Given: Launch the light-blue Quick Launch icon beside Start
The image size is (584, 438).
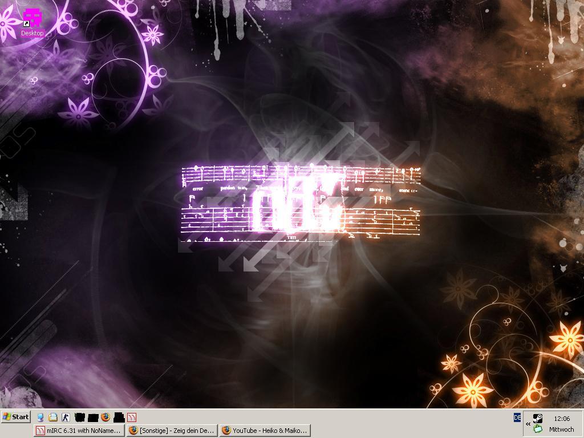Looking at the screenshot, I should pyautogui.click(x=40, y=417).
